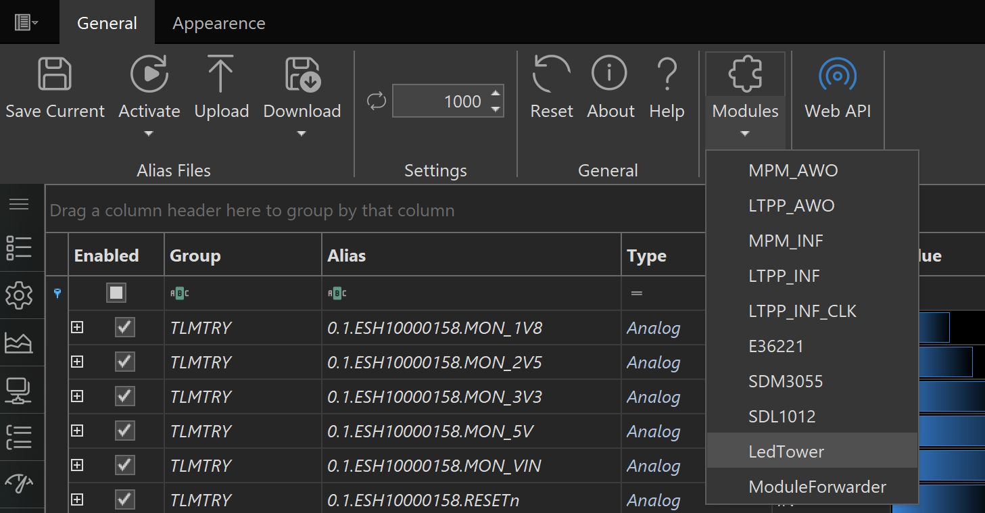Open the Download dropdown arrow

point(302,134)
